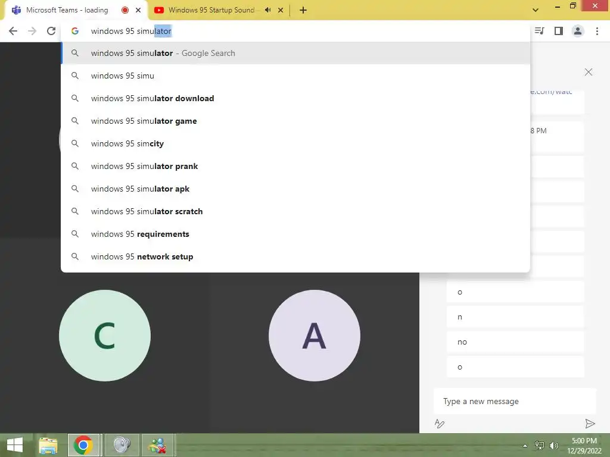This screenshot has height=457, width=610.
Task: Click the 'Type a new message' field
Action: point(515,401)
